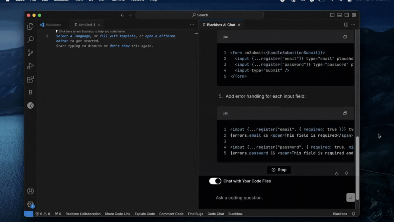
Task: Open the Accounts icon in the Activity Bar
Action: [x=31, y=191]
